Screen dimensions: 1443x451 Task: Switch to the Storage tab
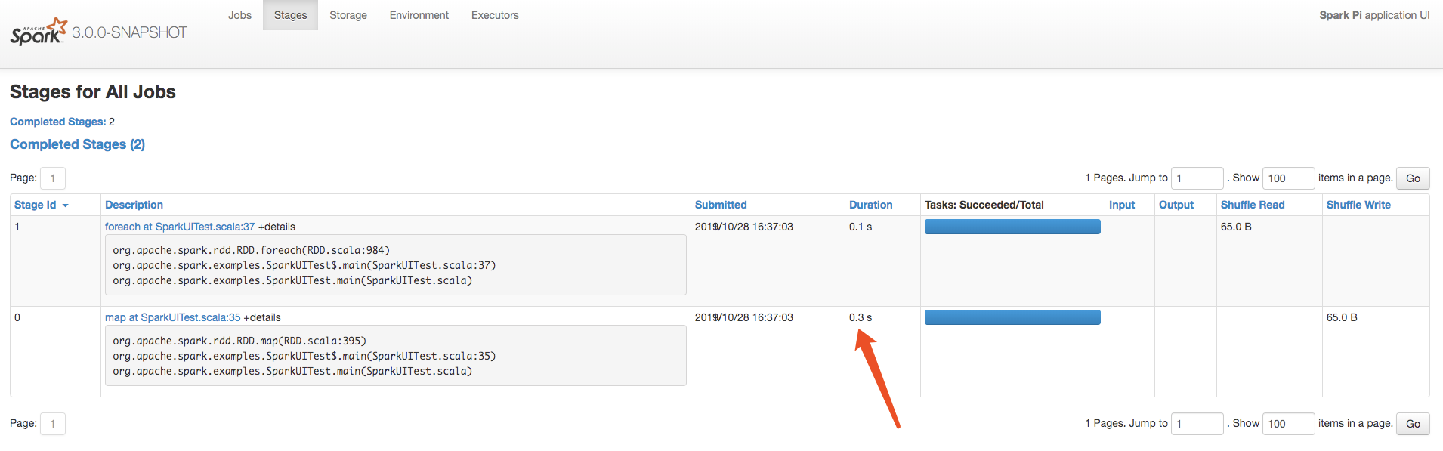348,15
